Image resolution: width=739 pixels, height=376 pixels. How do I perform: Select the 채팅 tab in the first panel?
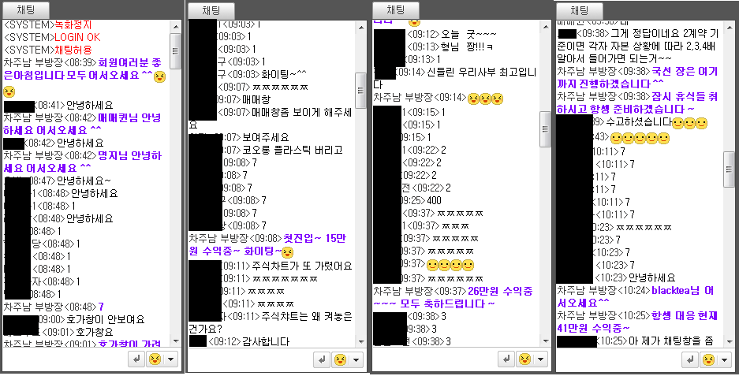(x=25, y=10)
